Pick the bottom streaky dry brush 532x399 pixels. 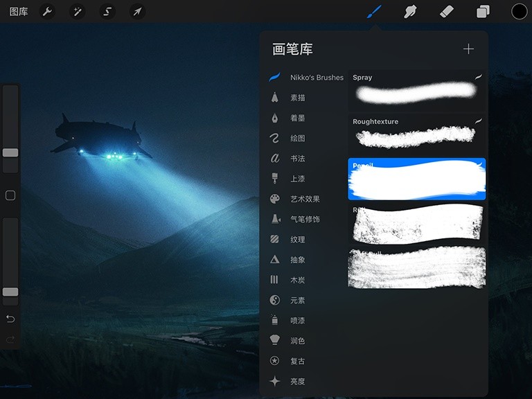pyautogui.click(x=417, y=267)
